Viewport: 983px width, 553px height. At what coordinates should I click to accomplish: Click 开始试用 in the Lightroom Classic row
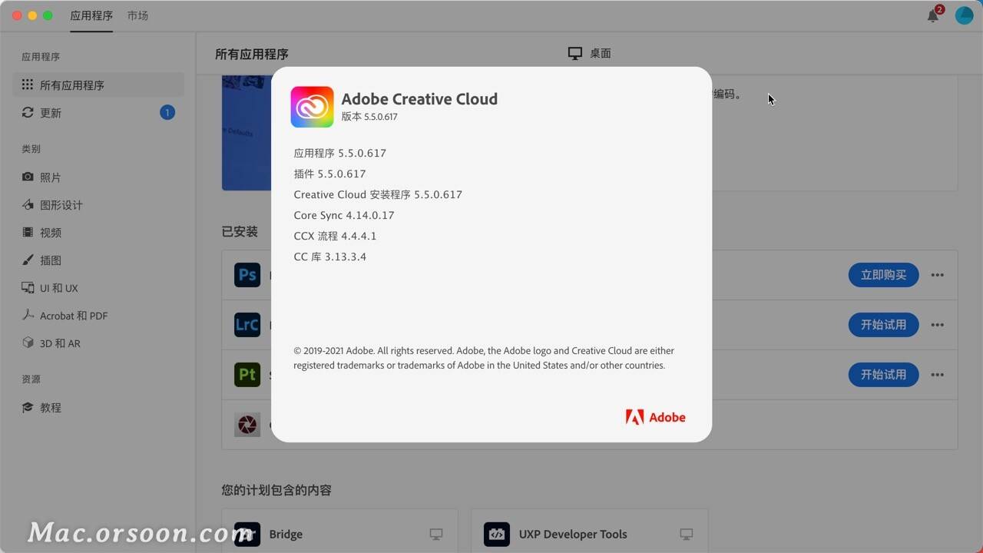pos(883,324)
